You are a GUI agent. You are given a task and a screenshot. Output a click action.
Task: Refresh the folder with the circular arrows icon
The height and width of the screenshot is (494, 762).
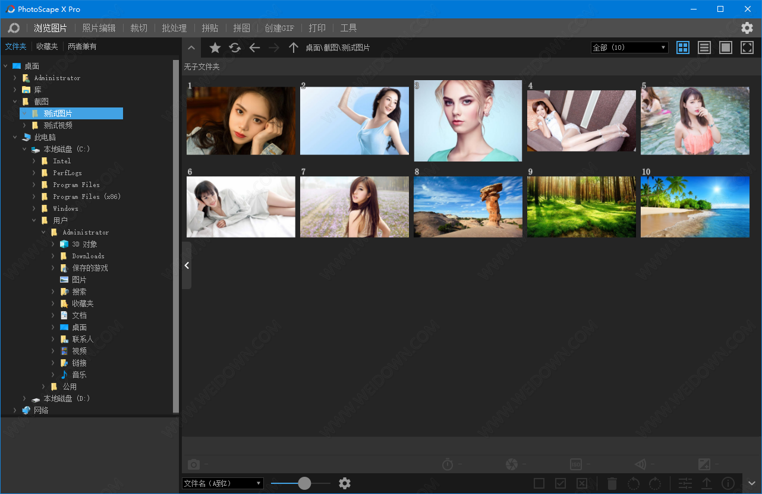coord(235,47)
